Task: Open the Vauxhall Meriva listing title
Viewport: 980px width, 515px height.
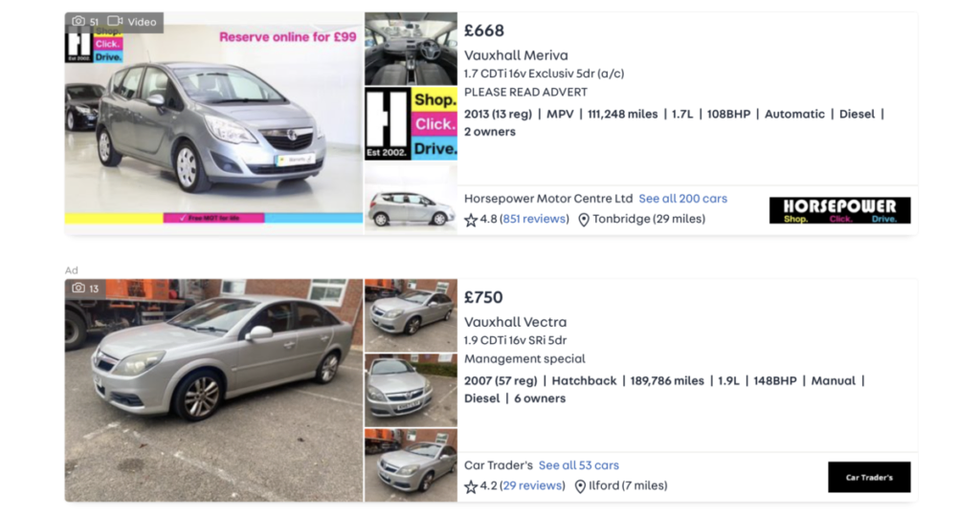Action: click(x=516, y=54)
